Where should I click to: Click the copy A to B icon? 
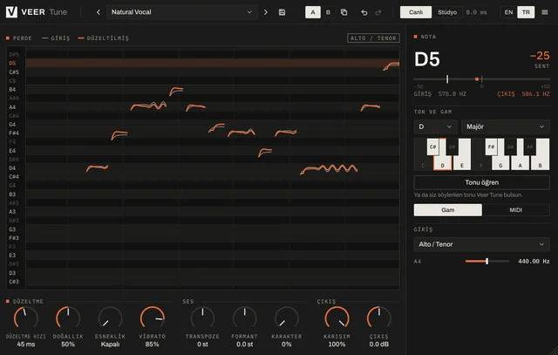click(x=344, y=12)
